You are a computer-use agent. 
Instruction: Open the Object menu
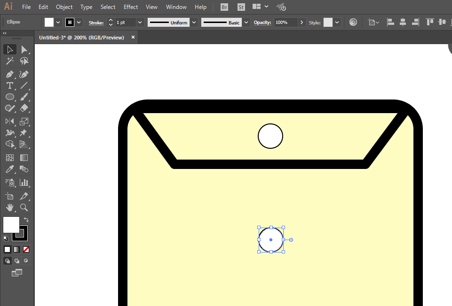(64, 7)
